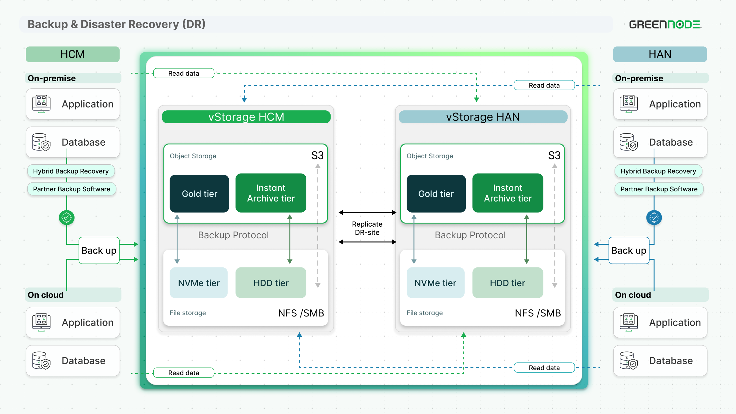Click NVMe tier in vStorage HAN
Screen dimensions: 736x414
(435, 283)
